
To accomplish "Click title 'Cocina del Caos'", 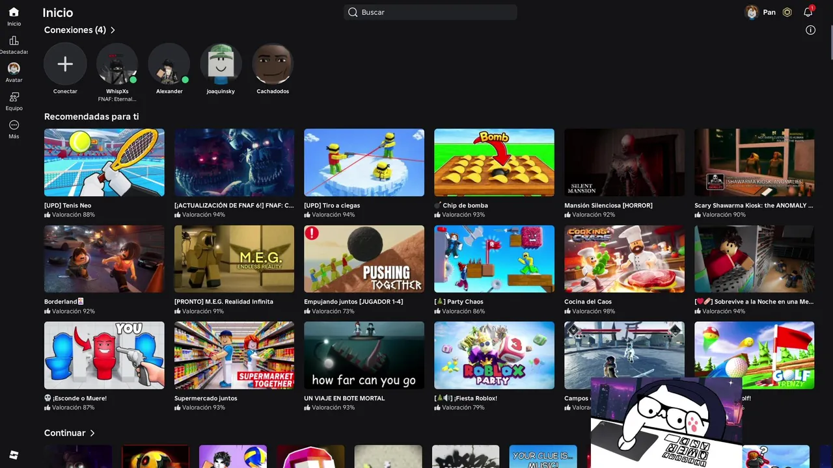I will (588, 302).
